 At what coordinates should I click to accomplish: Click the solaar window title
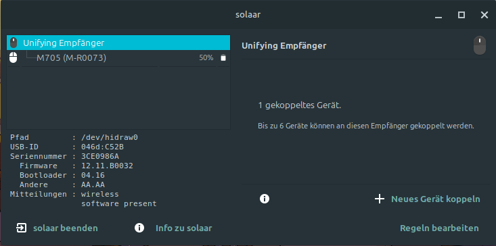point(248,14)
